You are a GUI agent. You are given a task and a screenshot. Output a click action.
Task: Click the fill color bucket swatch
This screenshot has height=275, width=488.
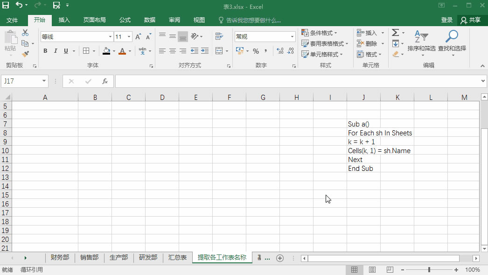(106, 51)
